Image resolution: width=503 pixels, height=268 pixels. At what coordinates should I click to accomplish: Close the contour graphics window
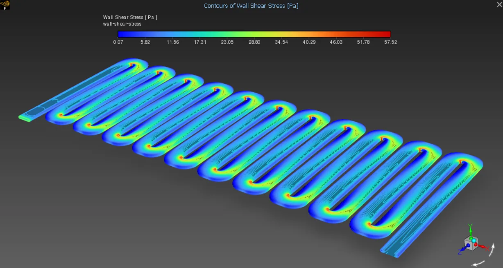499,4
